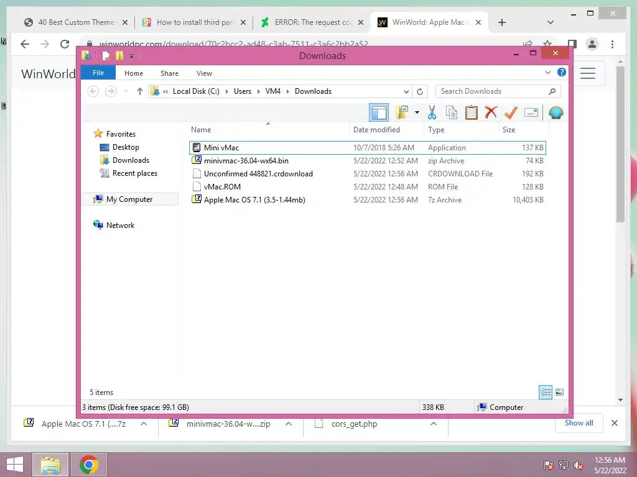Sort by Date modified column header
This screenshot has width=637, height=477.
click(386, 129)
